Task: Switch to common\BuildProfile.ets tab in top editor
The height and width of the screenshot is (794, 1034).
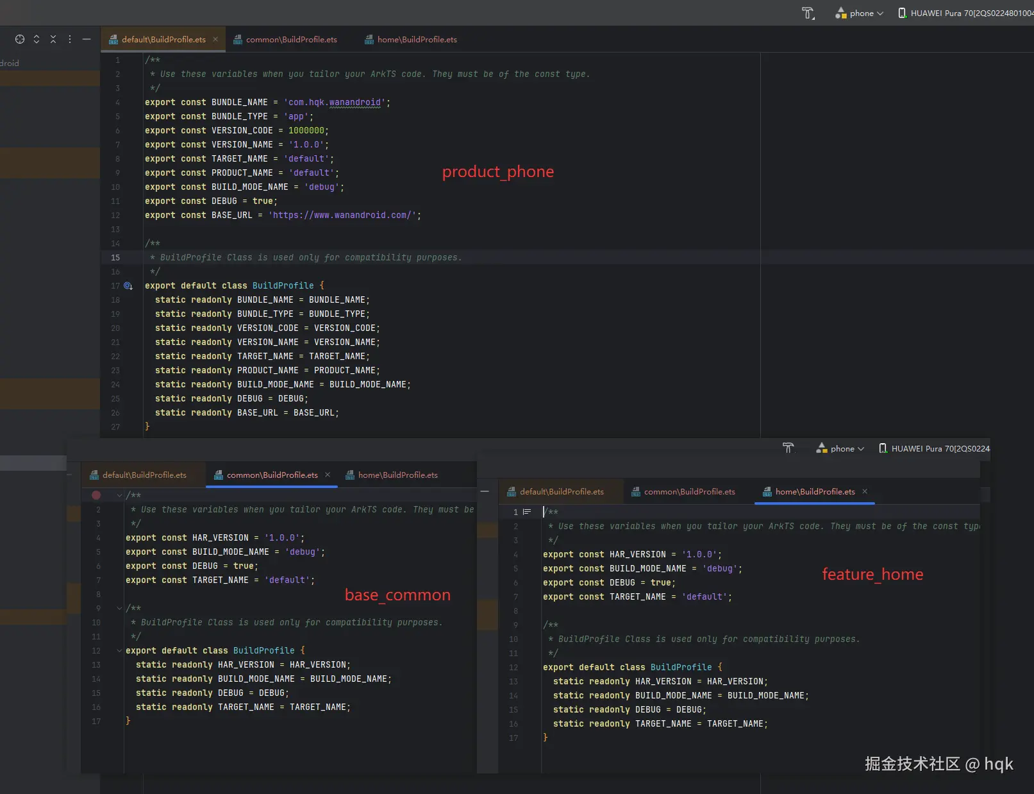Action: [291, 40]
